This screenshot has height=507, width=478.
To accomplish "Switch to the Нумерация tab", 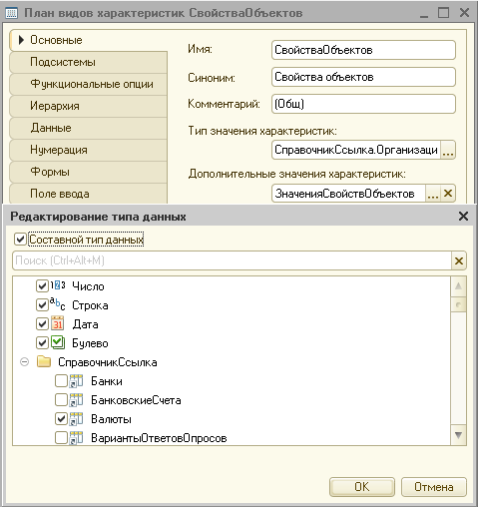I will pos(88,150).
